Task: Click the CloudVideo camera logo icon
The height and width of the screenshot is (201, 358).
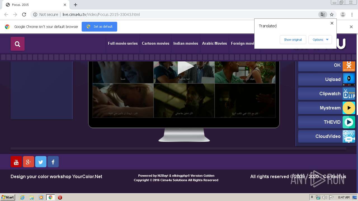Action: [349, 136]
